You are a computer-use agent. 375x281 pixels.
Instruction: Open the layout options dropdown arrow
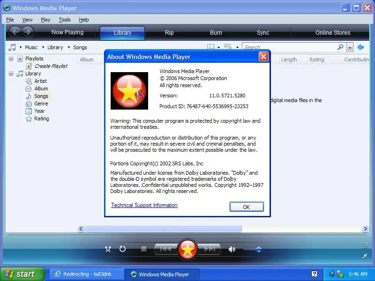coord(218,47)
